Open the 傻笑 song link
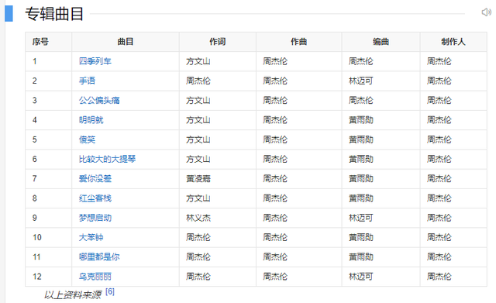 (87, 139)
